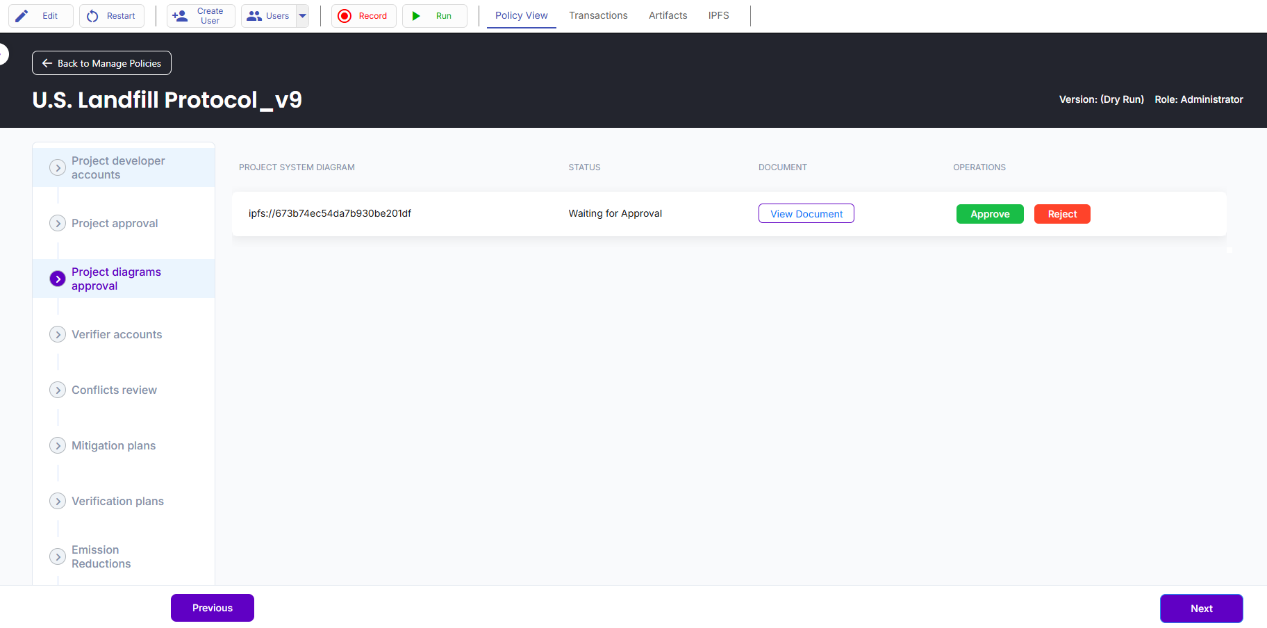Expand the Conflicts review step chevron
Screen dimensions: 1267x628
(x=58, y=390)
